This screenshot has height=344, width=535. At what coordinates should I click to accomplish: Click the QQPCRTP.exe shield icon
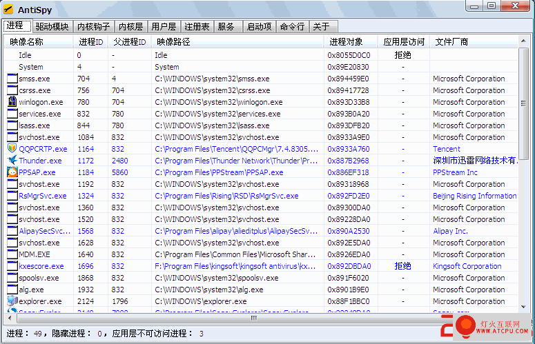click(12, 148)
